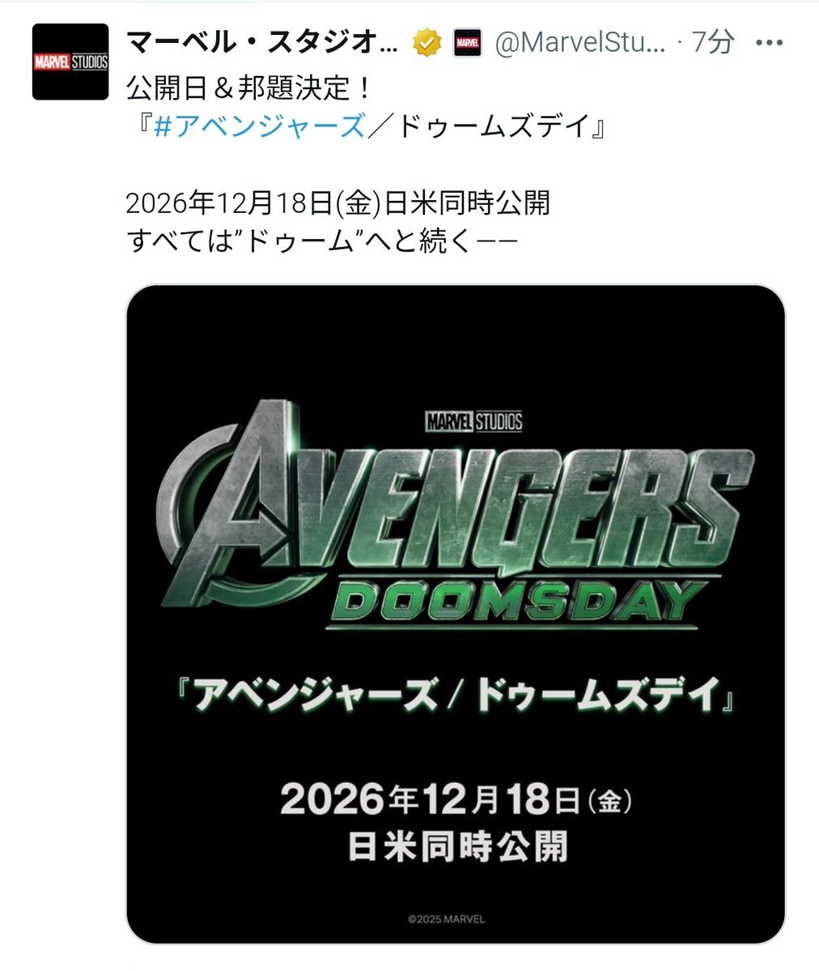Click the 日米同時公開 caption in the poster
This screenshot has height=971, width=819.
[457, 846]
